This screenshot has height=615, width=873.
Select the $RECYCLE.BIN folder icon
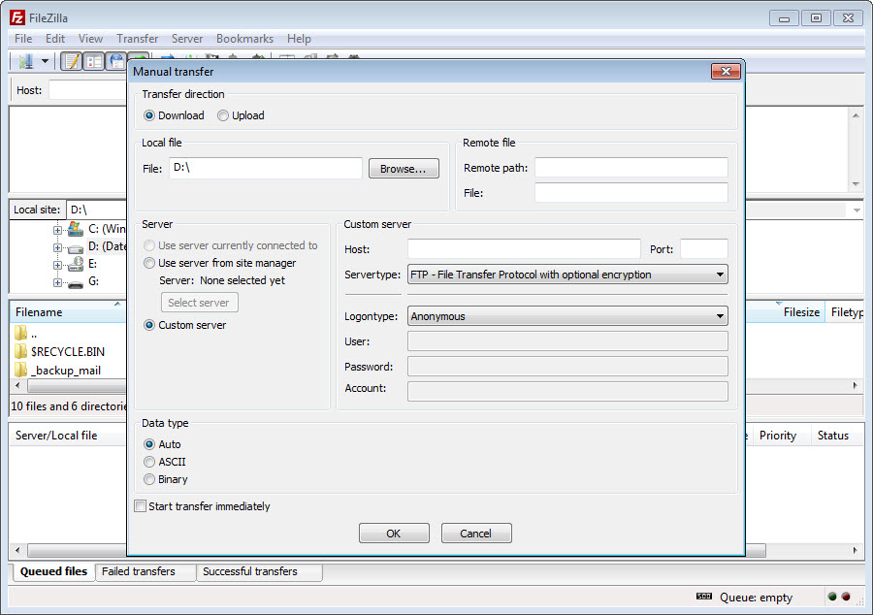tap(20, 351)
